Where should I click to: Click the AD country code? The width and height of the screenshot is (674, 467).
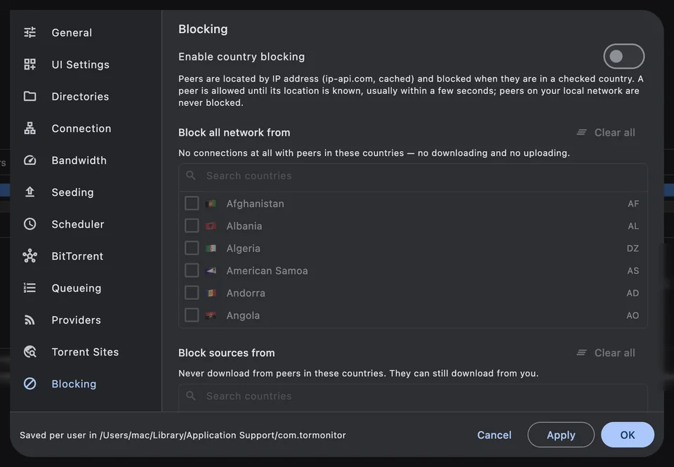[x=633, y=293]
